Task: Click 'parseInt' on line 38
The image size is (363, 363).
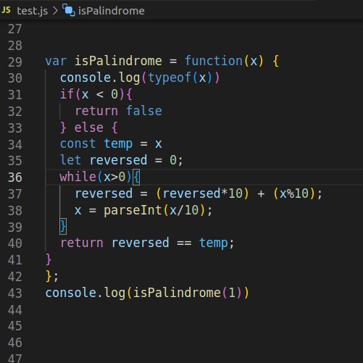Action: coord(133,210)
